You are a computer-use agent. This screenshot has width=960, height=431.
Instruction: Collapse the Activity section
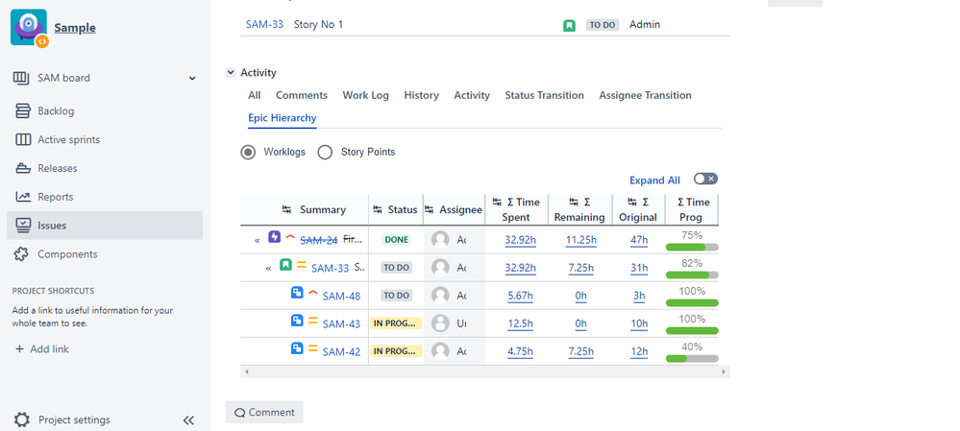click(231, 72)
